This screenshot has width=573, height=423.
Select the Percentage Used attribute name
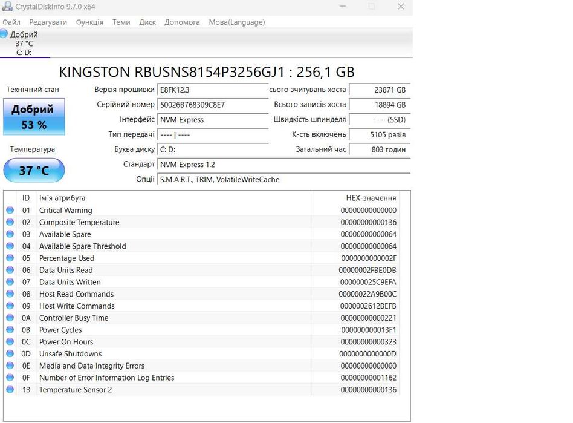click(67, 258)
